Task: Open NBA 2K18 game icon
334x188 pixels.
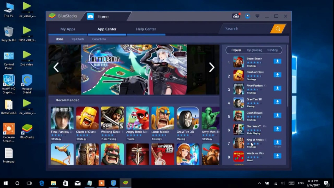Action: (163, 154)
